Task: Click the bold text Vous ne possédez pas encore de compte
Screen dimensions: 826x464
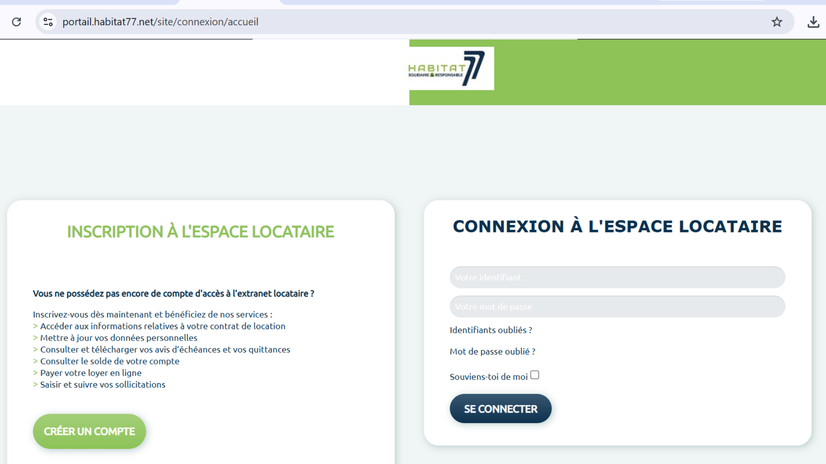Action: click(x=173, y=293)
